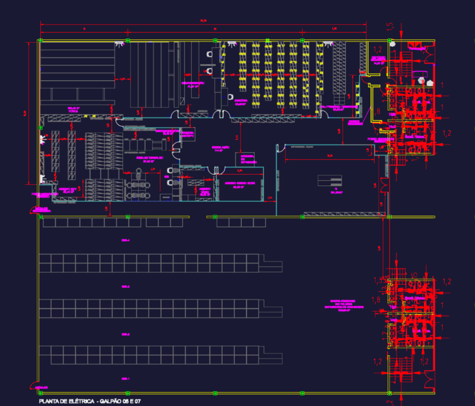Select the red staircase at bottom-right of drawing

401,370
